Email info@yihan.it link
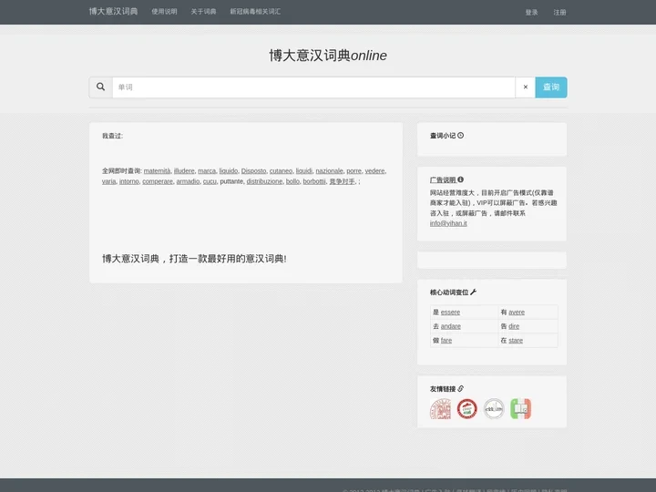The width and height of the screenshot is (656, 492). click(x=448, y=223)
